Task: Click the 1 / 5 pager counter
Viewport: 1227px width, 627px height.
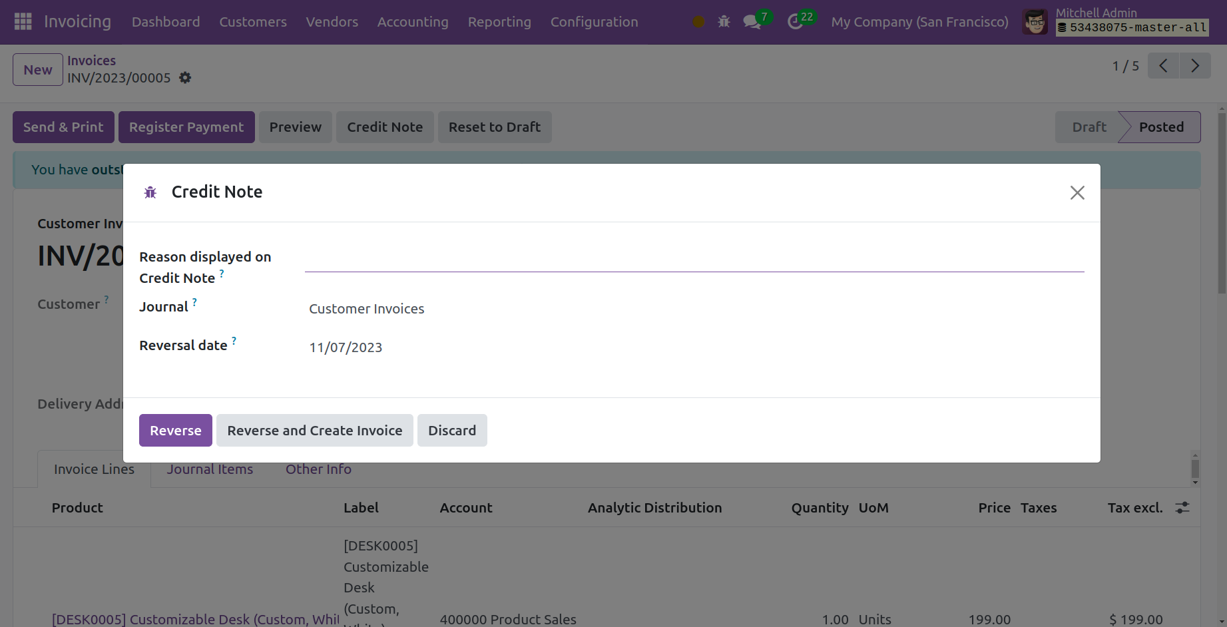Action: point(1125,66)
